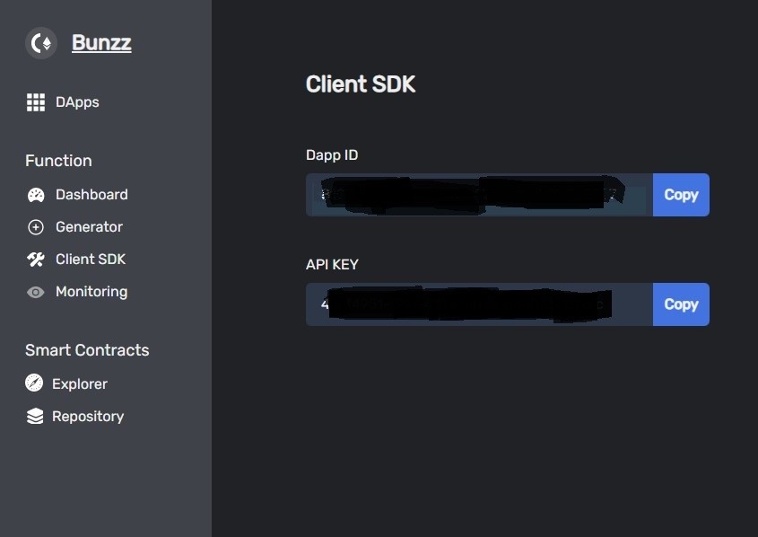Open the Monitoring sidebar label
Screen dimensions: 758x537
coord(91,292)
